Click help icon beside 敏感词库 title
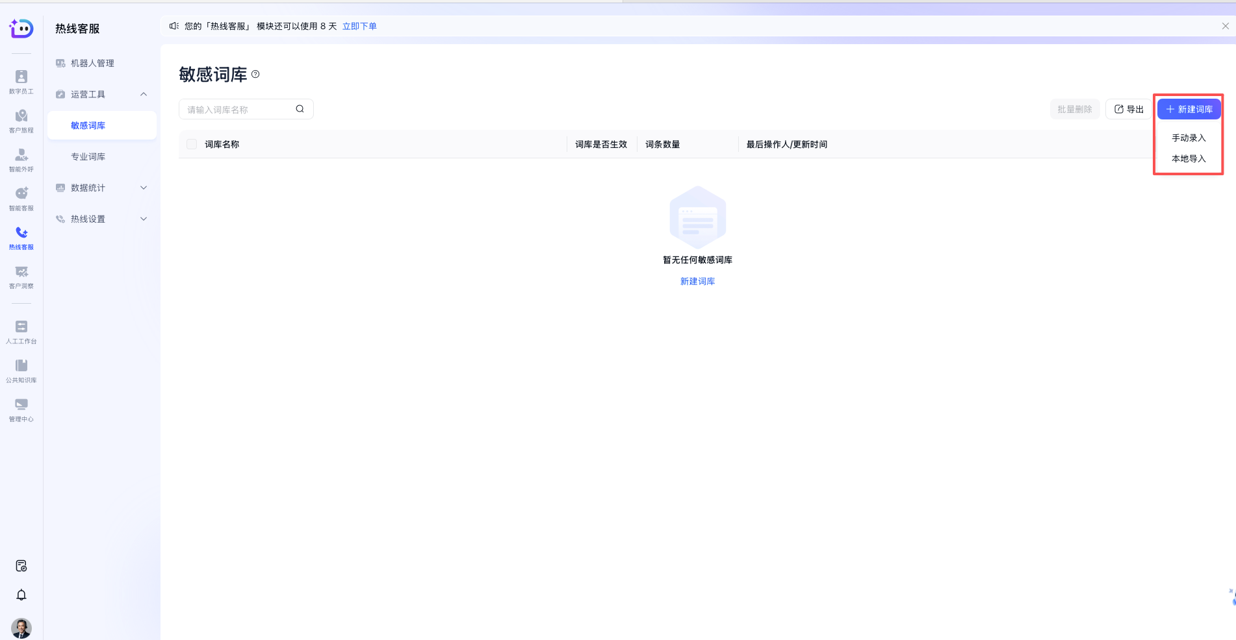The width and height of the screenshot is (1236, 640). 255,75
